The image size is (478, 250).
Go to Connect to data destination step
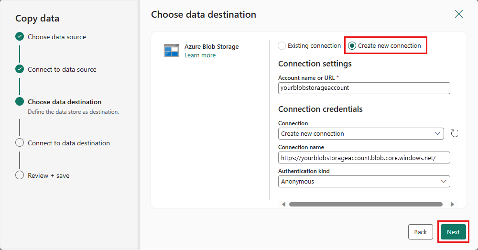click(68, 143)
